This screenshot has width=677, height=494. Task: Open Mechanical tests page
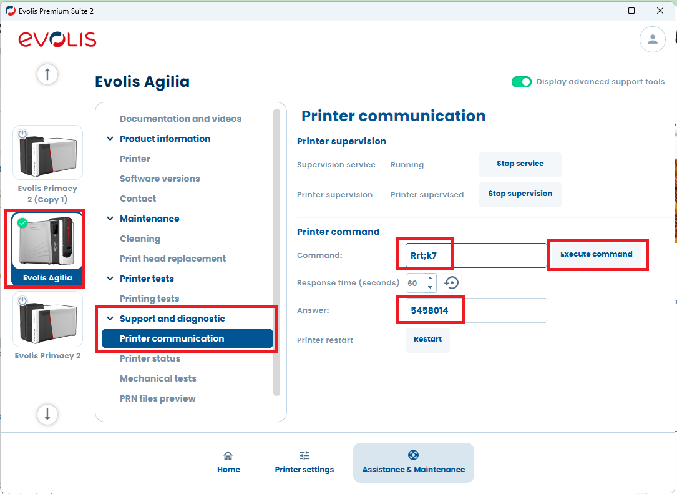pyautogui.click(x=158, y=378)
